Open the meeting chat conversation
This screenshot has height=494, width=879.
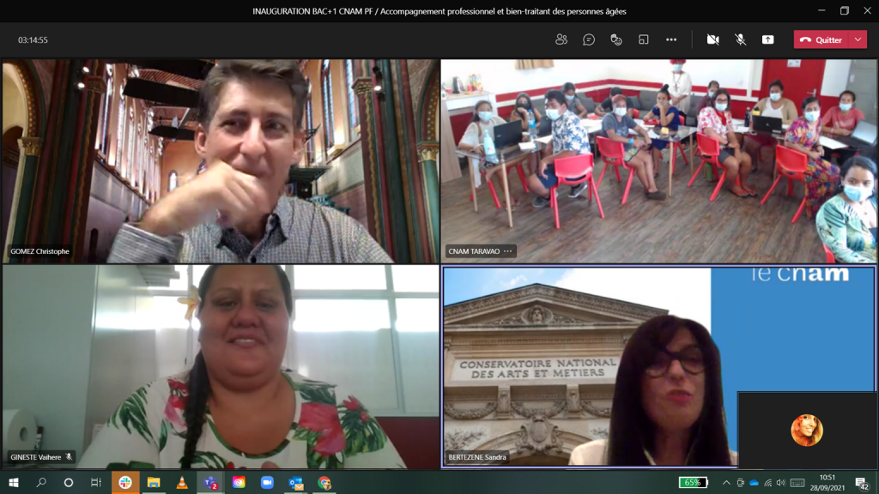[589, 39]
